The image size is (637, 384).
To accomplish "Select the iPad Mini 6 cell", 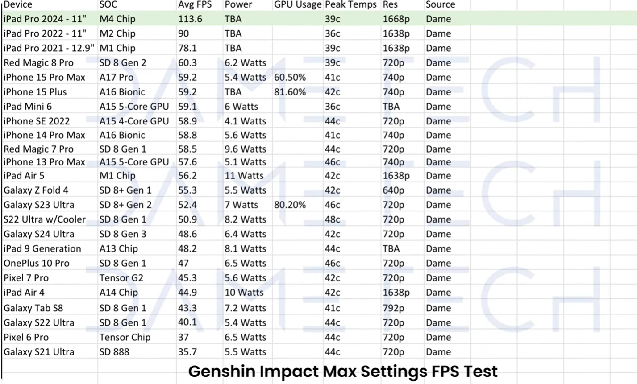I will pyautogui.click(x=28, y=107).
